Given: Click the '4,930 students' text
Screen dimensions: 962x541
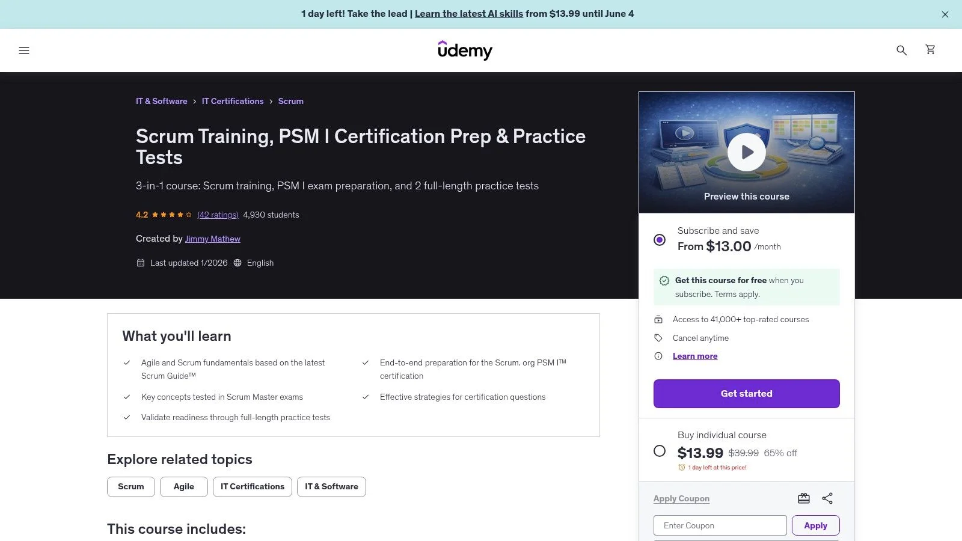Looking at the screenshot, I should (x=271, y=215).
